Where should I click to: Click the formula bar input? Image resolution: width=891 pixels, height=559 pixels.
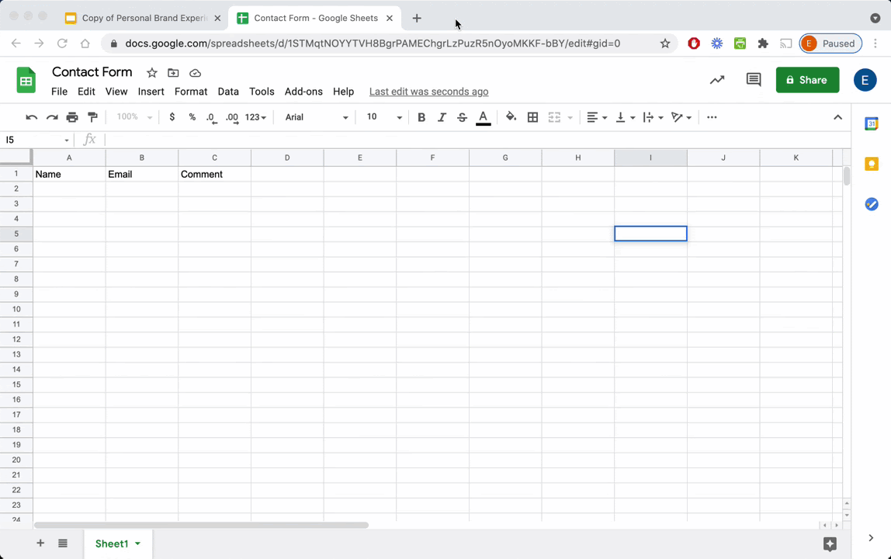(477, 140)
